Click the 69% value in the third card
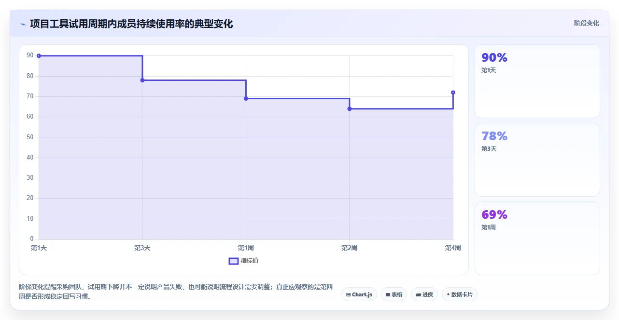Viewport: 619px width, 320px height. (x=494, y=215)
